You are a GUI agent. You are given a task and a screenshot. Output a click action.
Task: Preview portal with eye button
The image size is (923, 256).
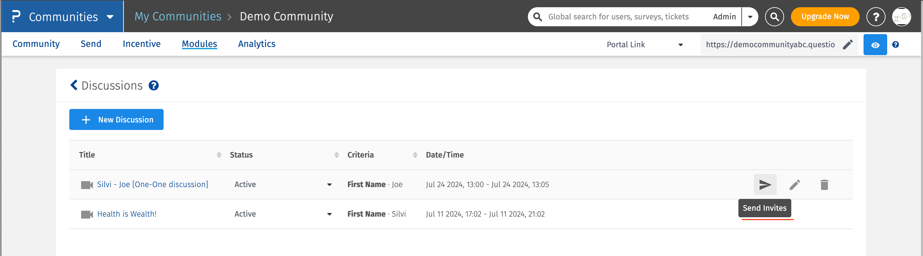(875, 45)
